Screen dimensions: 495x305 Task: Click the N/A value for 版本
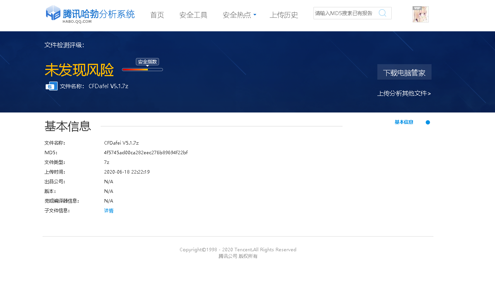pyautogui.click(x=109, y=191)
